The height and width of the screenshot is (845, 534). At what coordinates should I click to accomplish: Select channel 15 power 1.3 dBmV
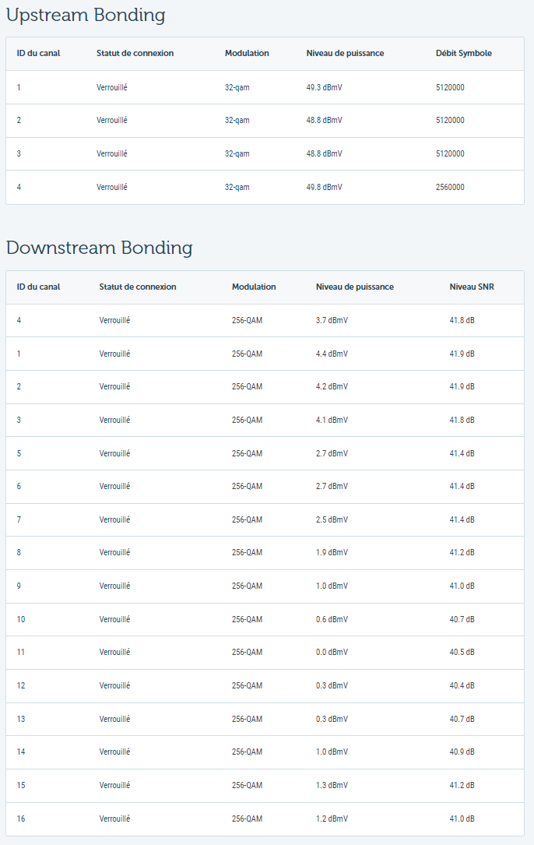pos(332,785)
